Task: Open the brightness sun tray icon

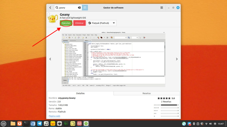Action: tap(215, 124)
